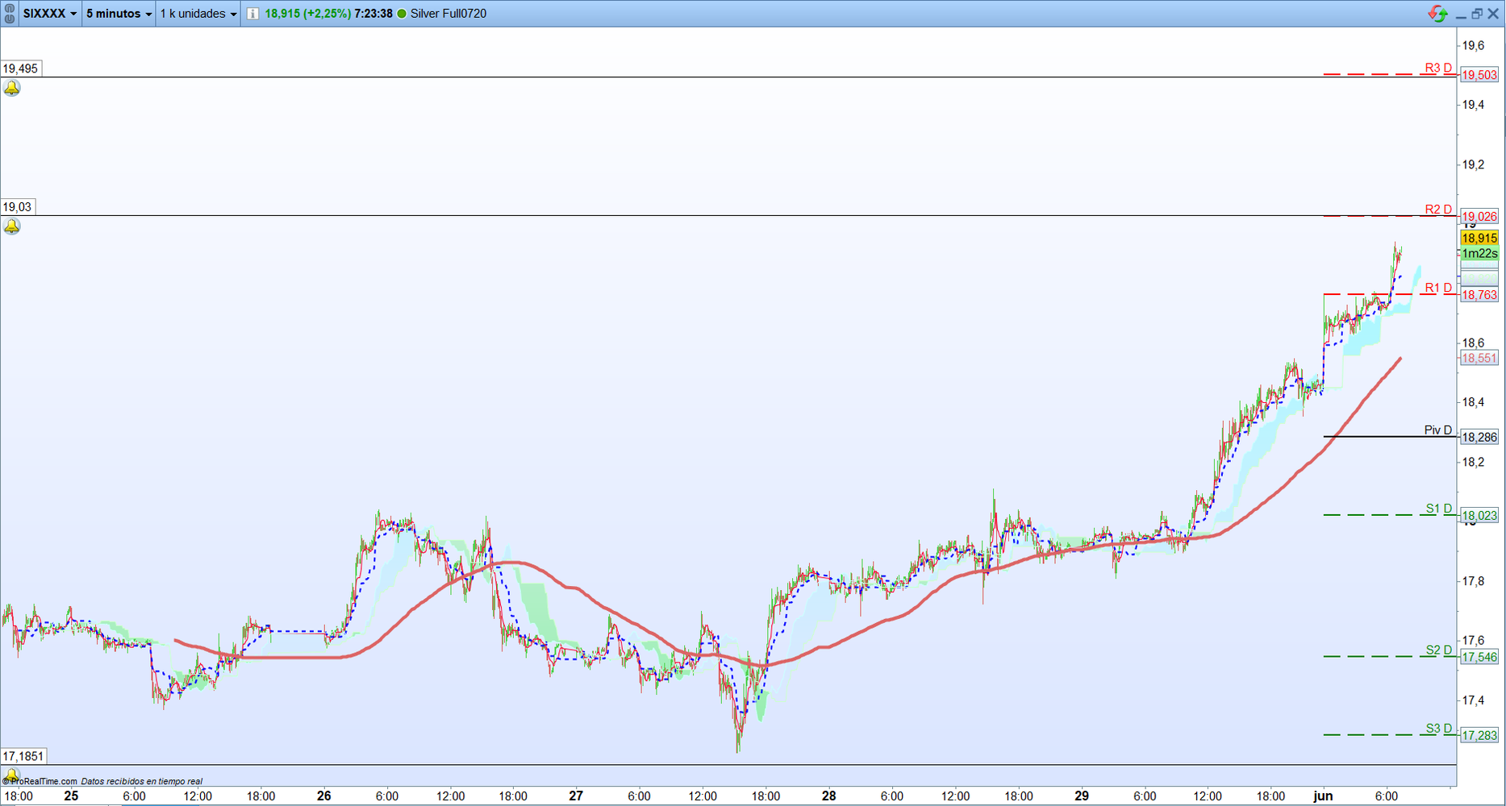Image resolution: width=1506 pixels, height=806 pixels.
Task: Click the Datos recibidos en tiempo real notice
Action: tap(142, 781)
